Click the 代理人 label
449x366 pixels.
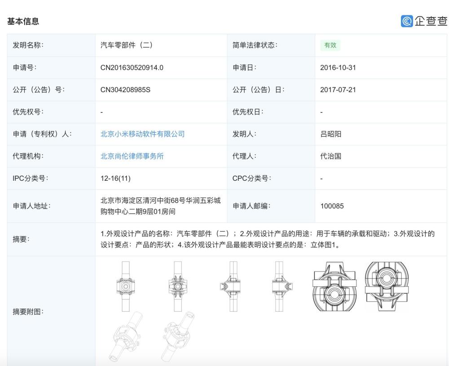pos(244,156)
